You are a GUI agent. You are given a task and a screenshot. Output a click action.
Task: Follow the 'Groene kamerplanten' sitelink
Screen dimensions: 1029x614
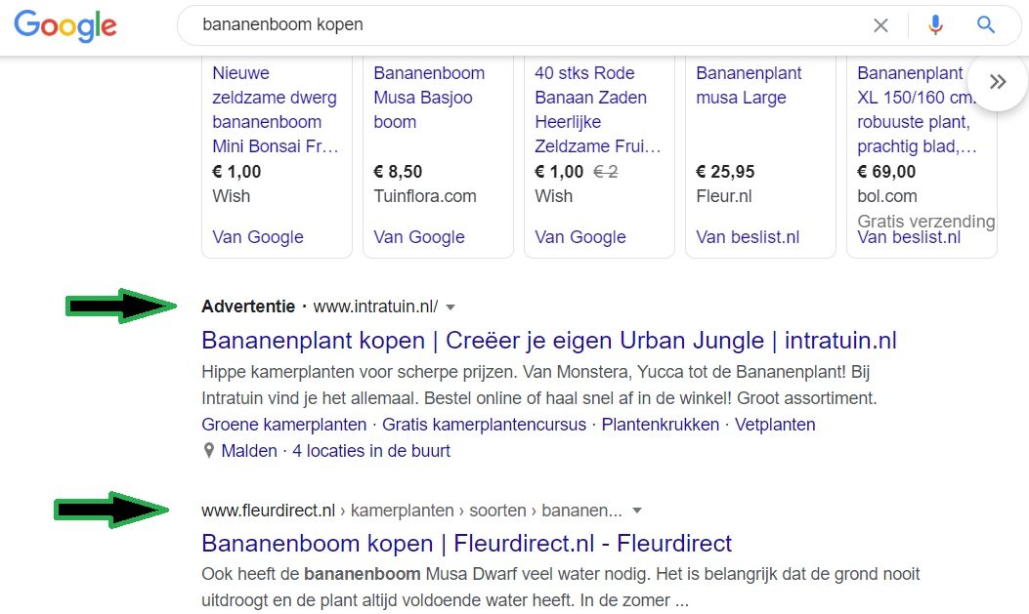pyautogui.click(x=283, y=425)
